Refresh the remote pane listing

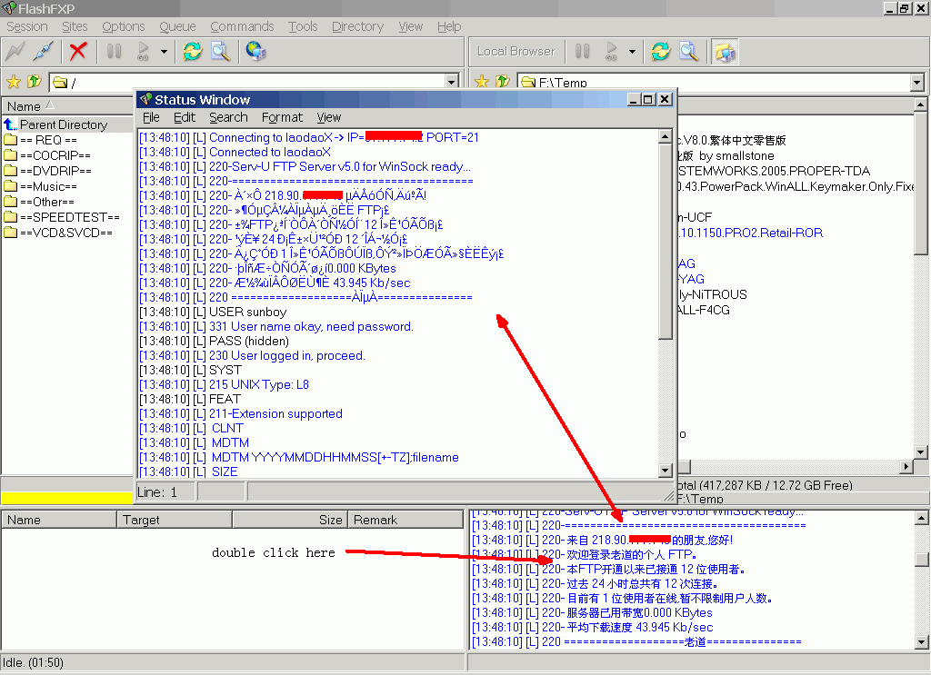coord(192,52)
